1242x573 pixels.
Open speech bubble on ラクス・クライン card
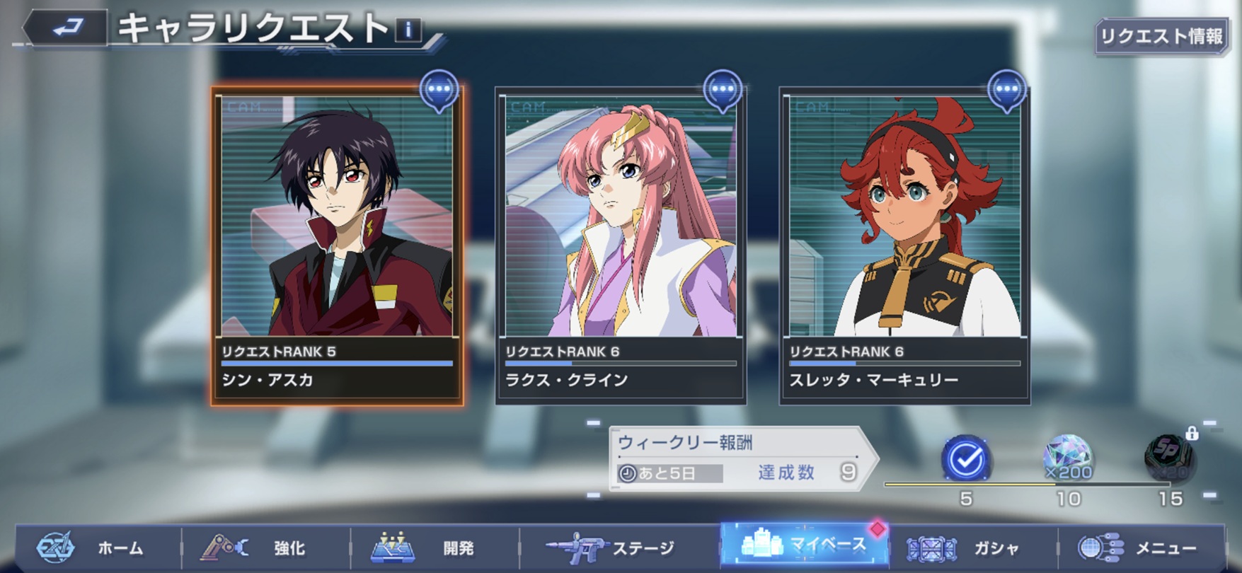723,91
